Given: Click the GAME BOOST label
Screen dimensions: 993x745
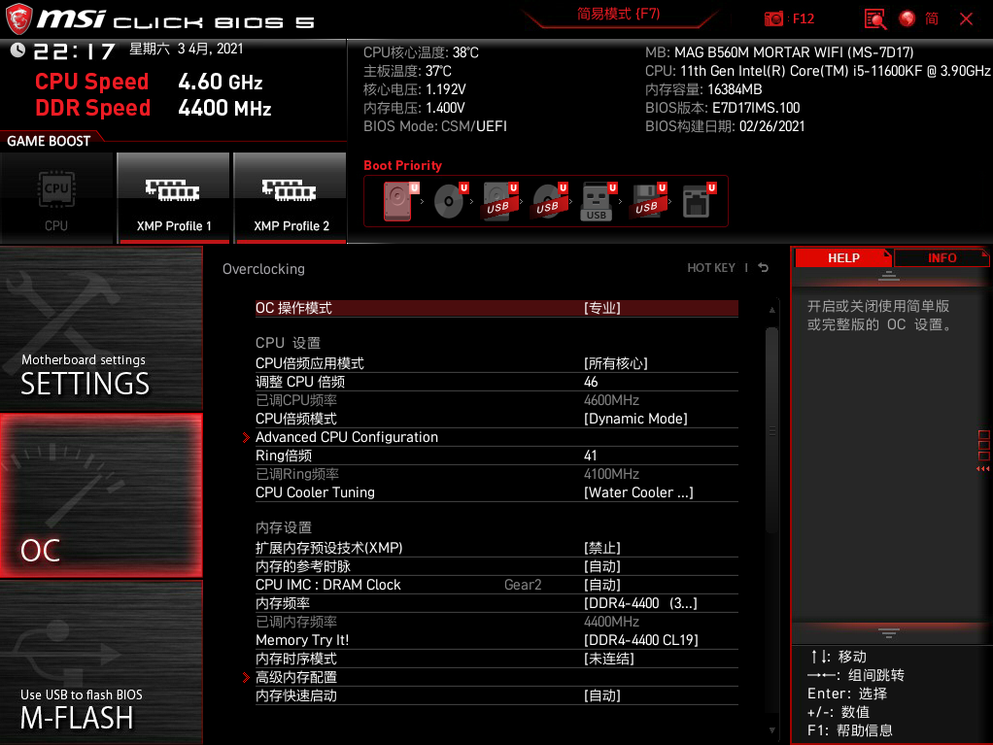Looking at the screenshot, I should tap(49, 141).
